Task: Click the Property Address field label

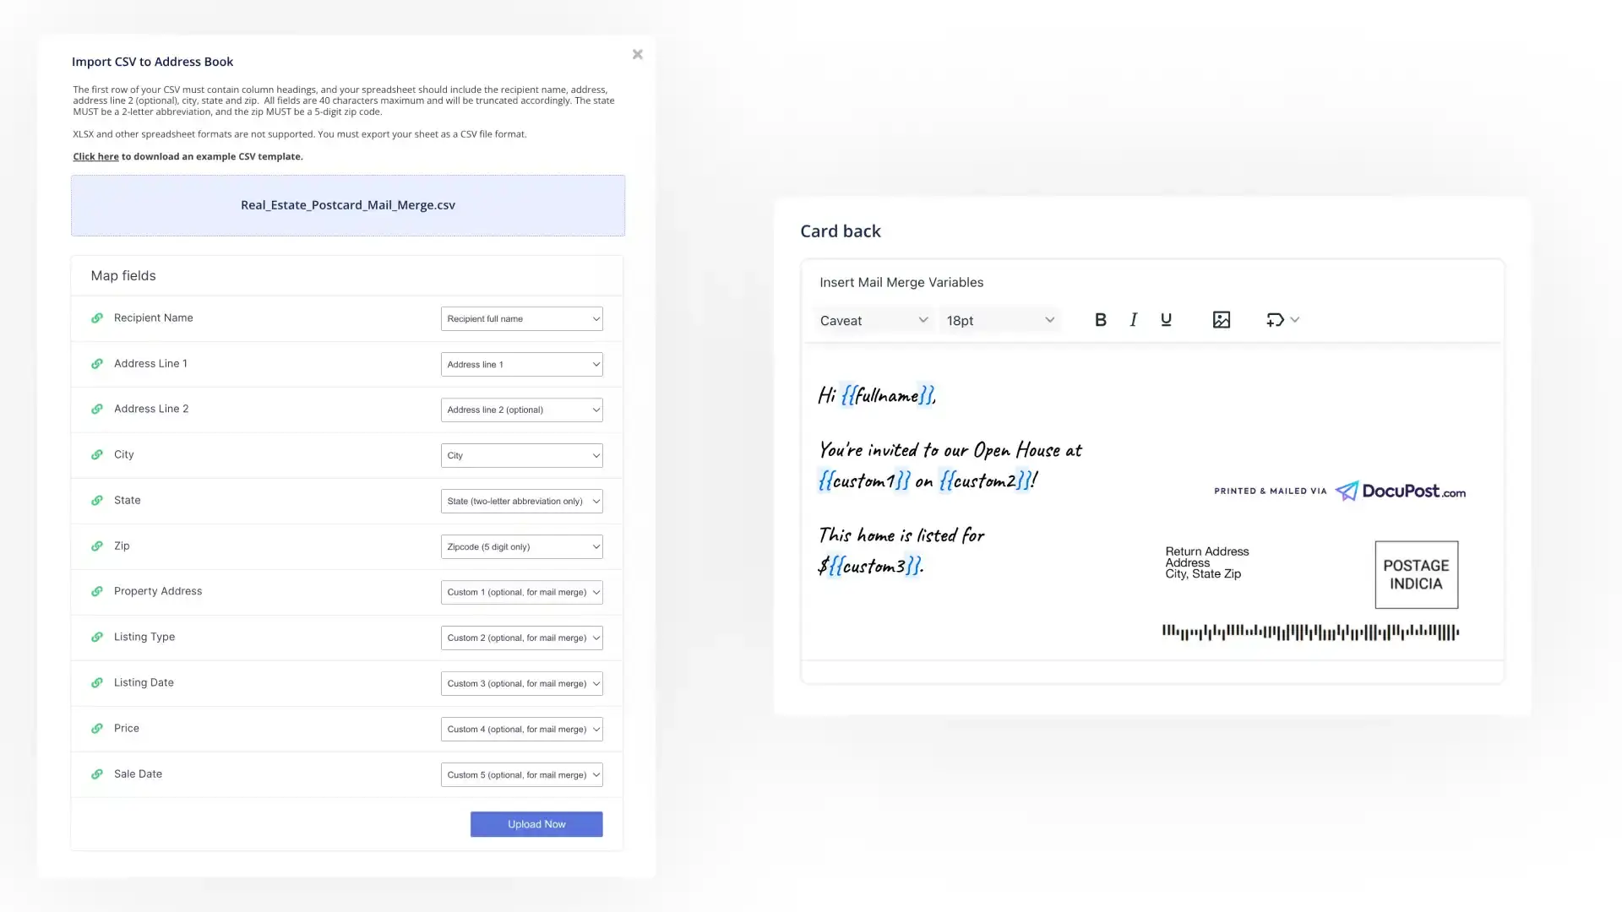Action: (158, 591)
